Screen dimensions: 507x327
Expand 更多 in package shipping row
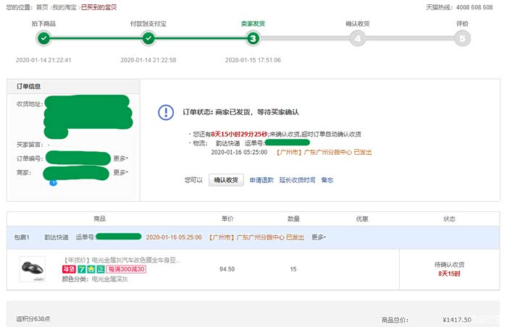[x=318, y=237]
